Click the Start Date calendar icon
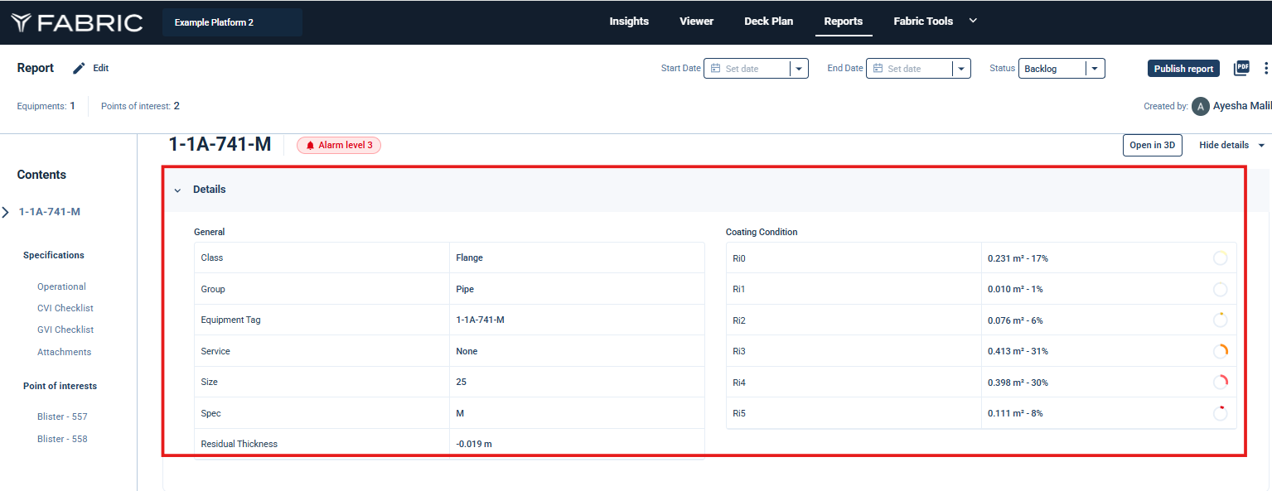The height and width of the screenshot is (491, 1272). 715,69
